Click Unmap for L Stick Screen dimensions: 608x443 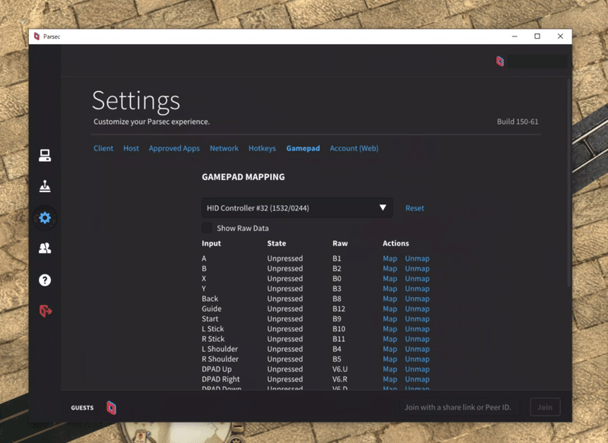click(x=417, y=329)
